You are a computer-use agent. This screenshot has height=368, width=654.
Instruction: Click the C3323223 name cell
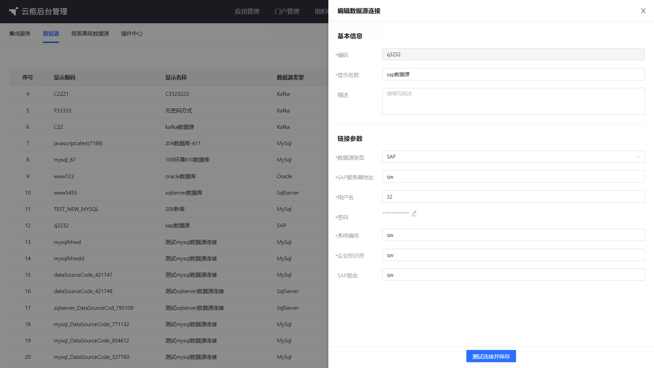177,94
